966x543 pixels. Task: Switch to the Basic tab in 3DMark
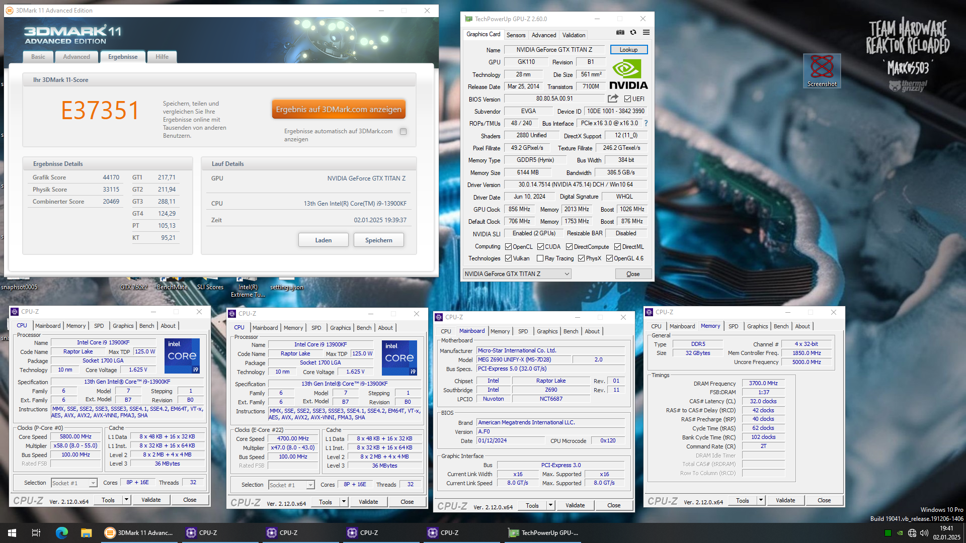38,57
